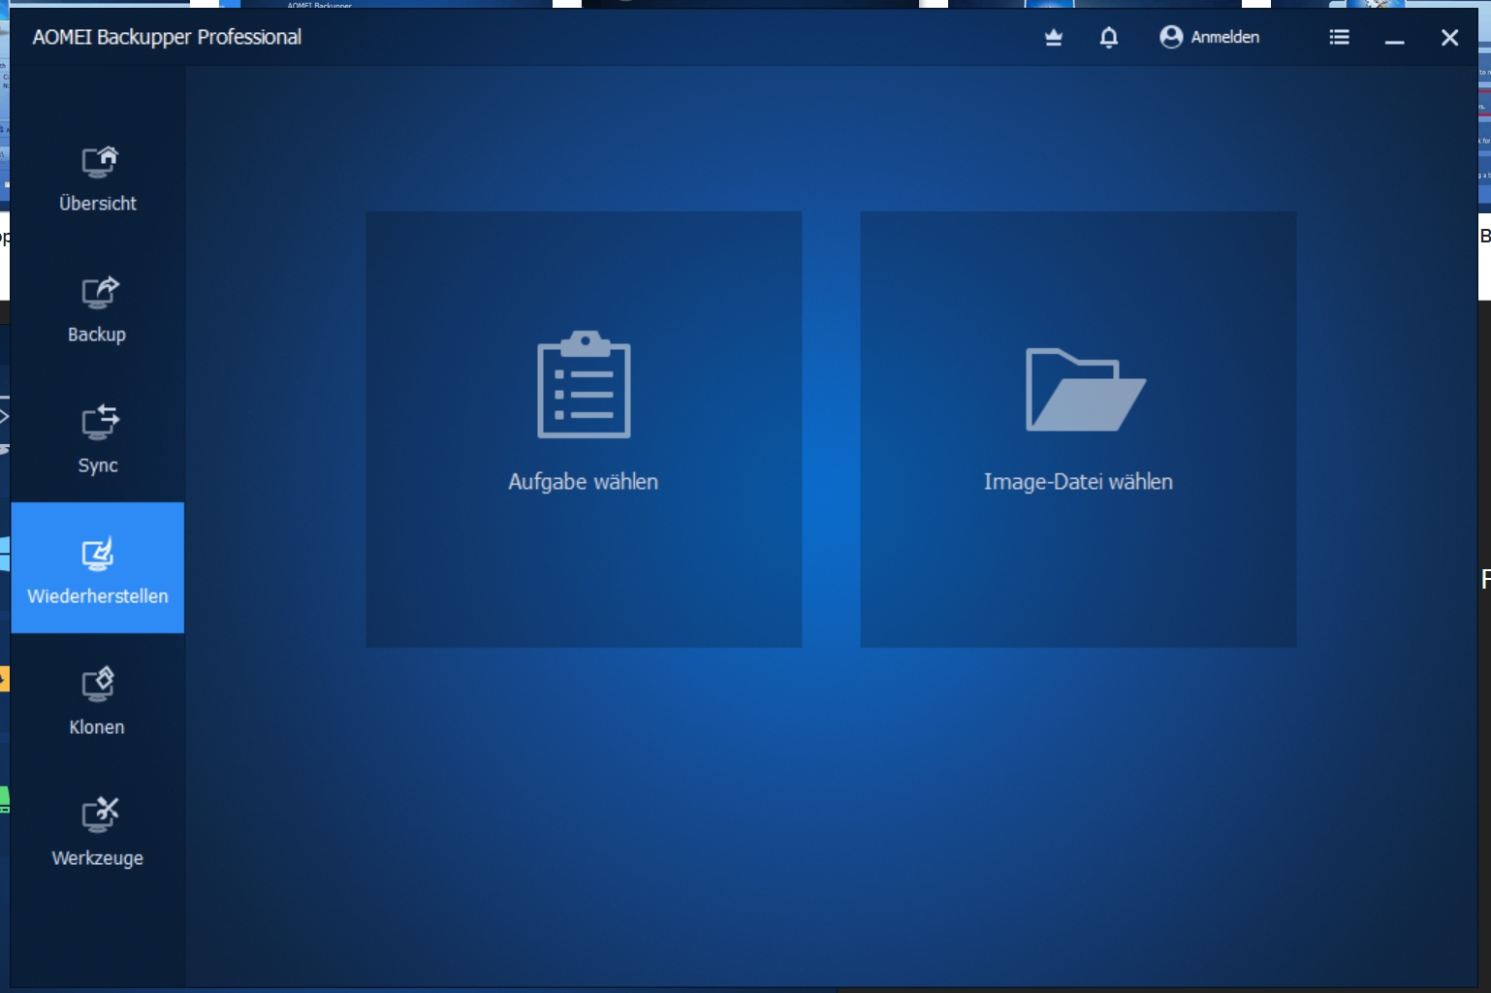Click the user account avatar icon
1491x993 pixels.
(x=1171, y=37)
